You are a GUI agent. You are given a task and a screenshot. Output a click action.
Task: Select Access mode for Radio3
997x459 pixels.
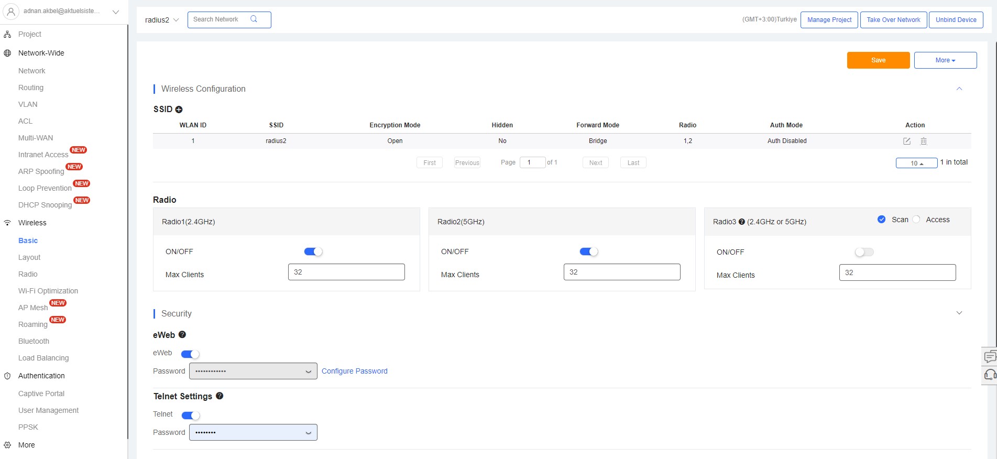tap(916, 220)
